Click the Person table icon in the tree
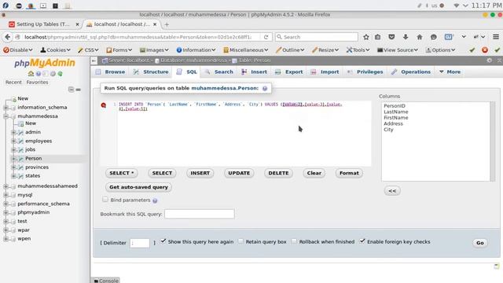Image resolution: width=503 pixels, height=283 pixels. [20, 159]
